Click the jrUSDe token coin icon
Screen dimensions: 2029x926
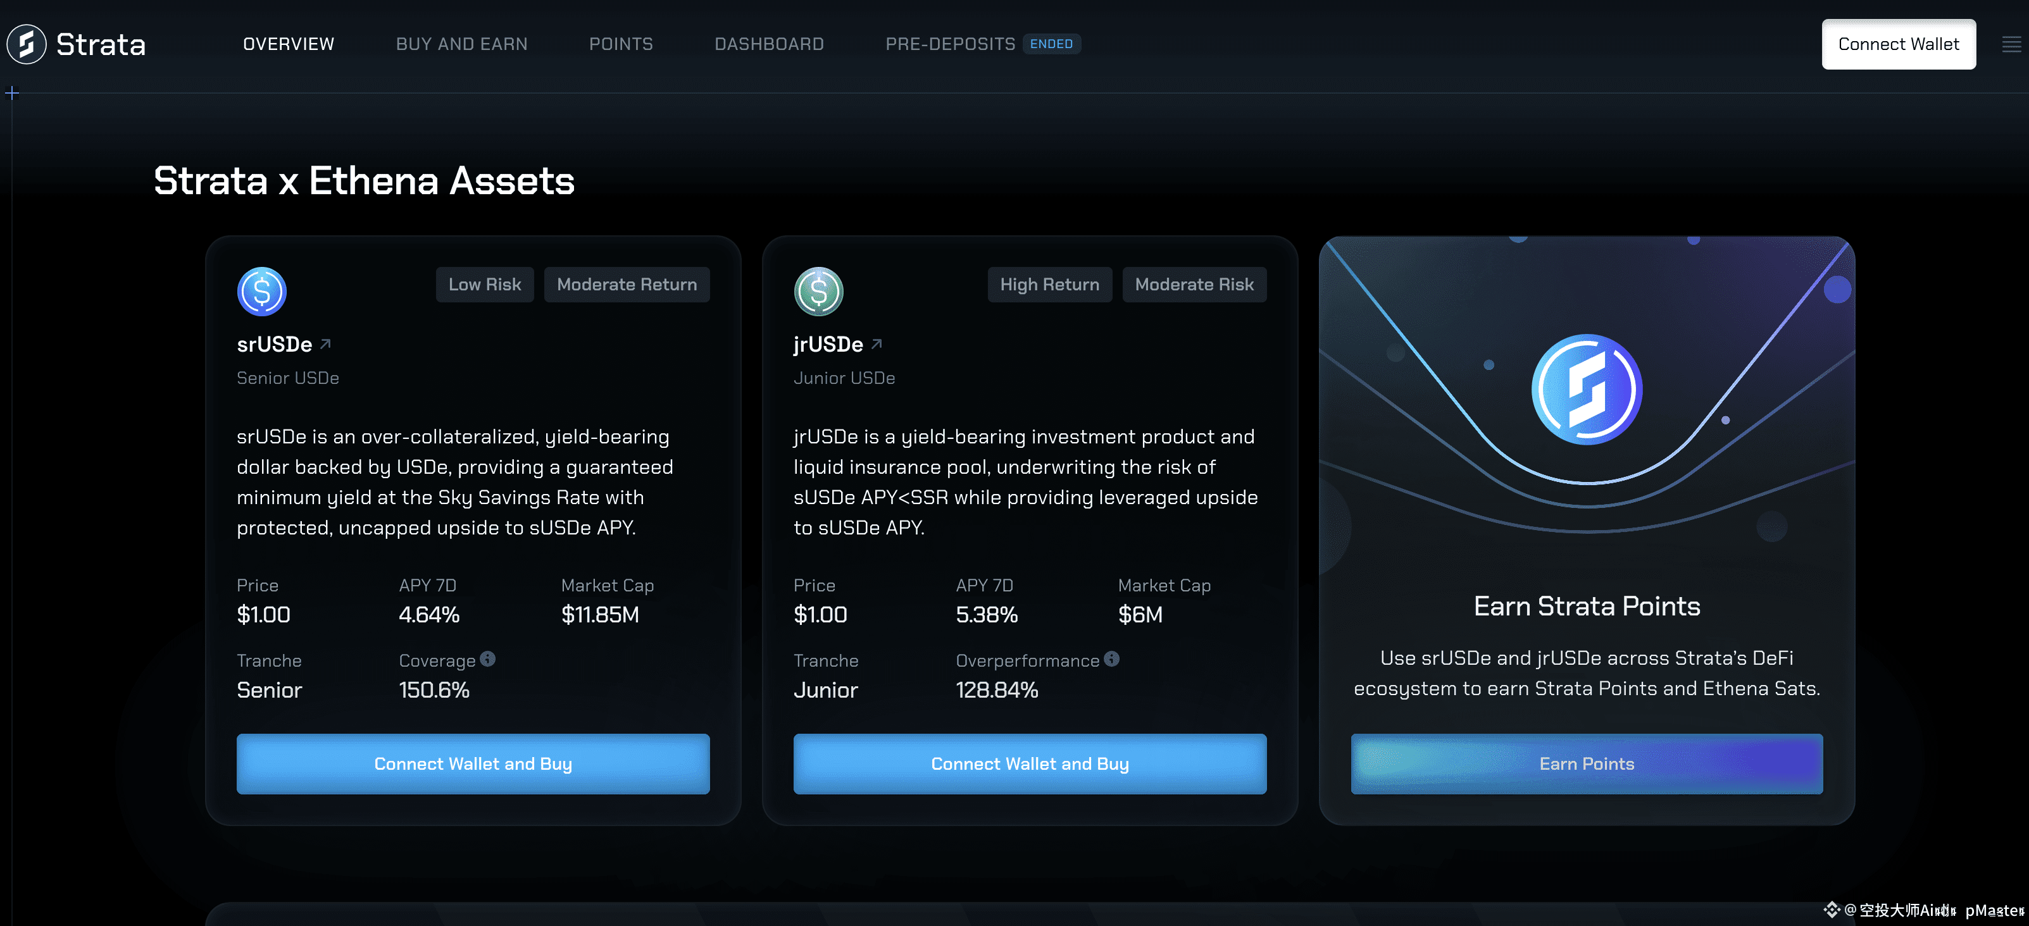point(818,292)
